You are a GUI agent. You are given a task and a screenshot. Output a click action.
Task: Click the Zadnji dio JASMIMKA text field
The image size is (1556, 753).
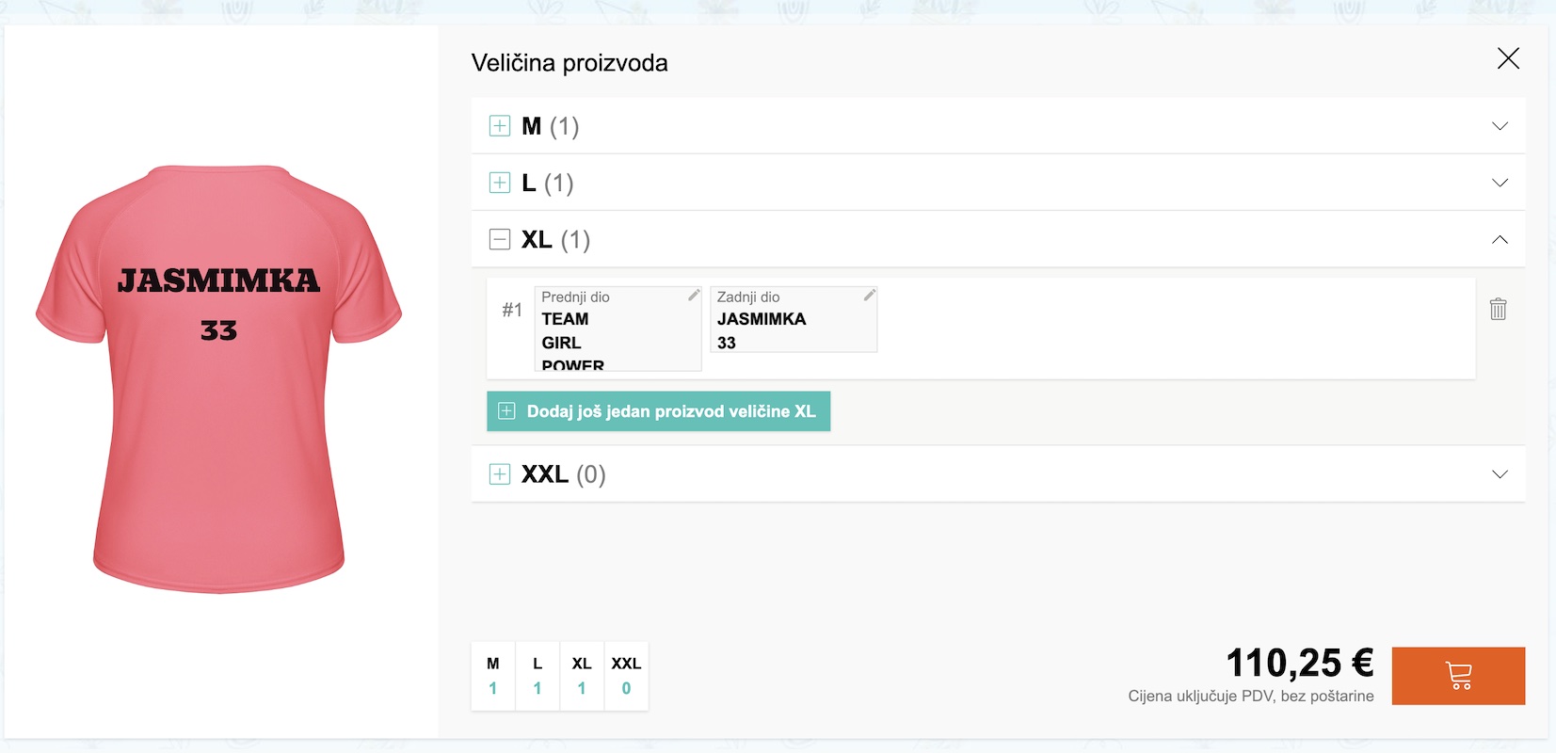(x=793, y=325)
